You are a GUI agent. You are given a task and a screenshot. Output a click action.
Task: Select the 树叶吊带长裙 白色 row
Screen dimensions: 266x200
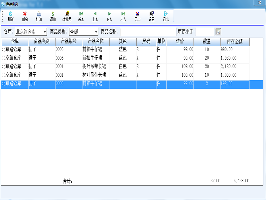click(94, 66)
